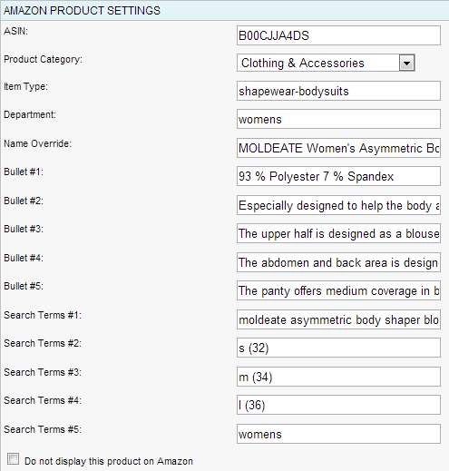This screenshot has width=449, height=471.
Task: Select the Bullet #5 panty field
Action: pos(338,290)
